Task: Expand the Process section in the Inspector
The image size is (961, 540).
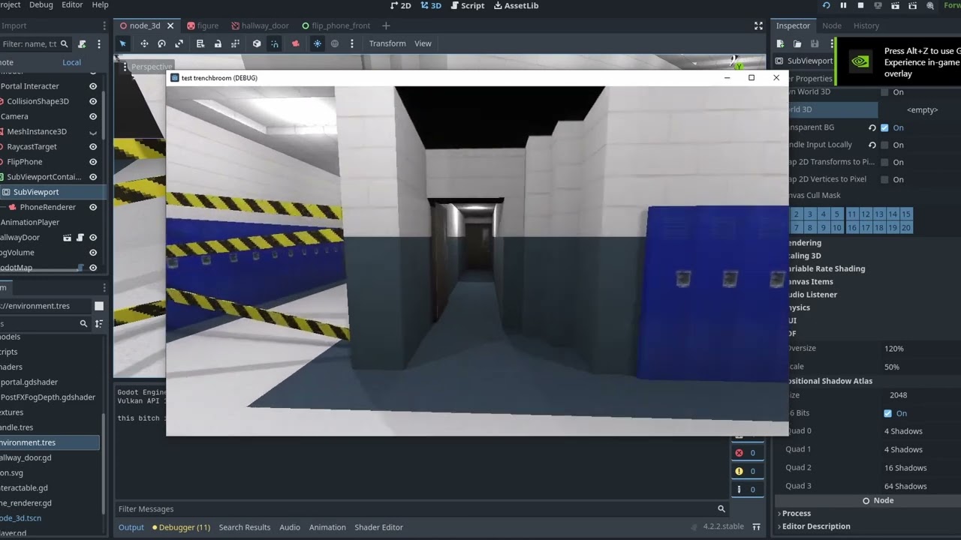Action: tap(867, 513)
